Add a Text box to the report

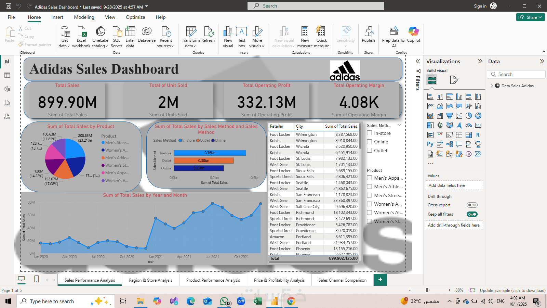click(242, 37)
